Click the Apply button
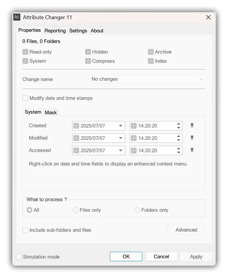This screenshot has width=228, height=278. click(x=196, y=257)
